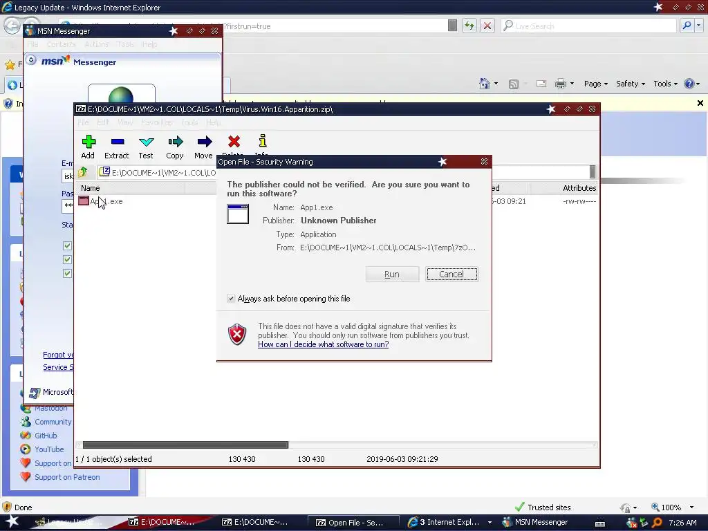
Task: Click the App1.exe application icon in dialog
Action: click(238, 214)
